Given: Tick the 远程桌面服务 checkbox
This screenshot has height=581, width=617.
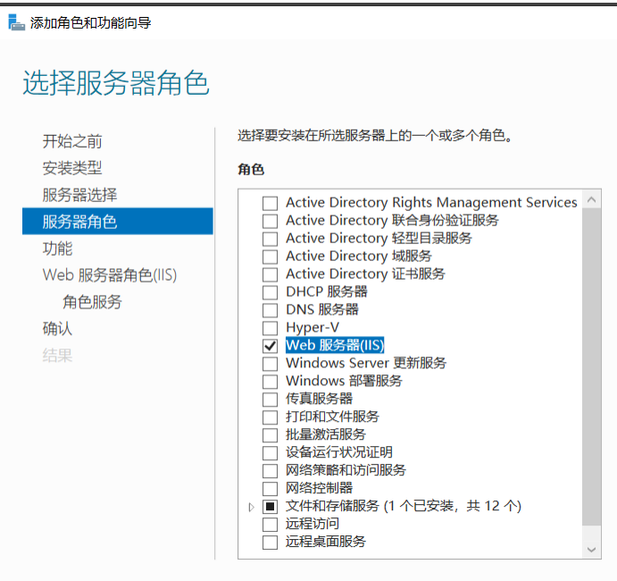Looking at the screenshot, I should tap(270, 542).
